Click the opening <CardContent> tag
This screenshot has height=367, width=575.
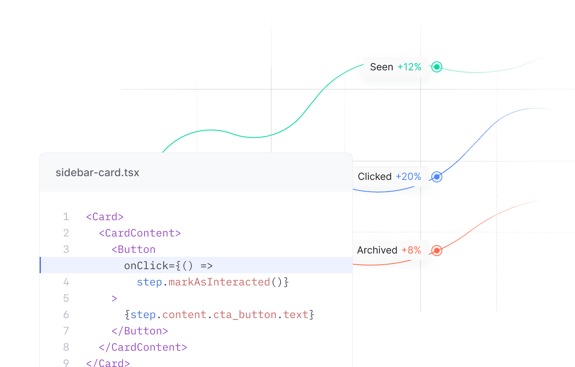point(140,233)
